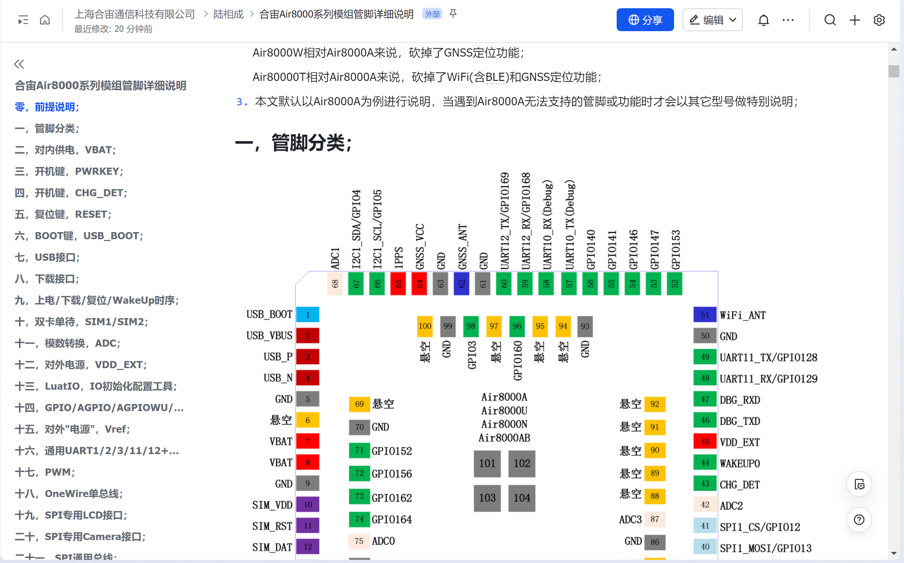Jump to outline section 十四，GPIO/AGPIO/AGPIOWU
The image size is (904, 563).
99,408
